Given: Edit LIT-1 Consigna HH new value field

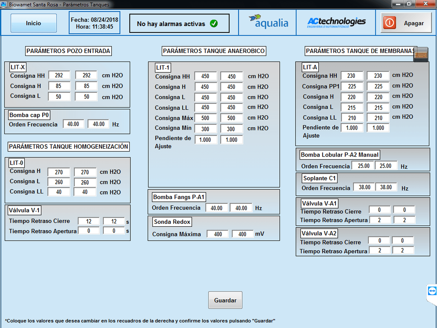Looking at the screenshot, I should [232, 76].
